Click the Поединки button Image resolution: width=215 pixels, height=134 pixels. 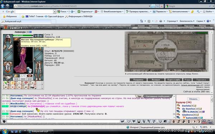click(x=138, y=80)
